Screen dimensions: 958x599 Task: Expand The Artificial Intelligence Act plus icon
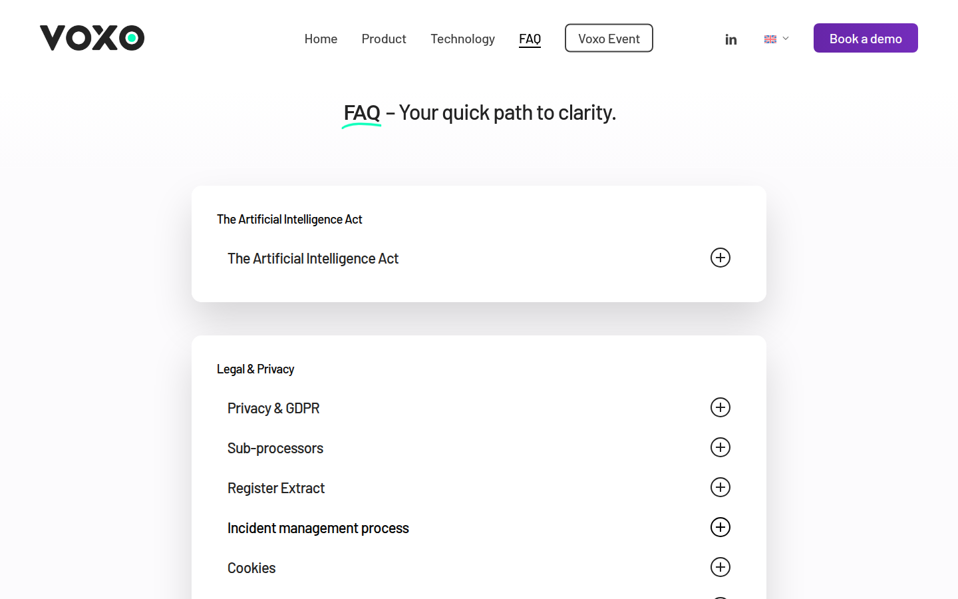coord(720,258)
